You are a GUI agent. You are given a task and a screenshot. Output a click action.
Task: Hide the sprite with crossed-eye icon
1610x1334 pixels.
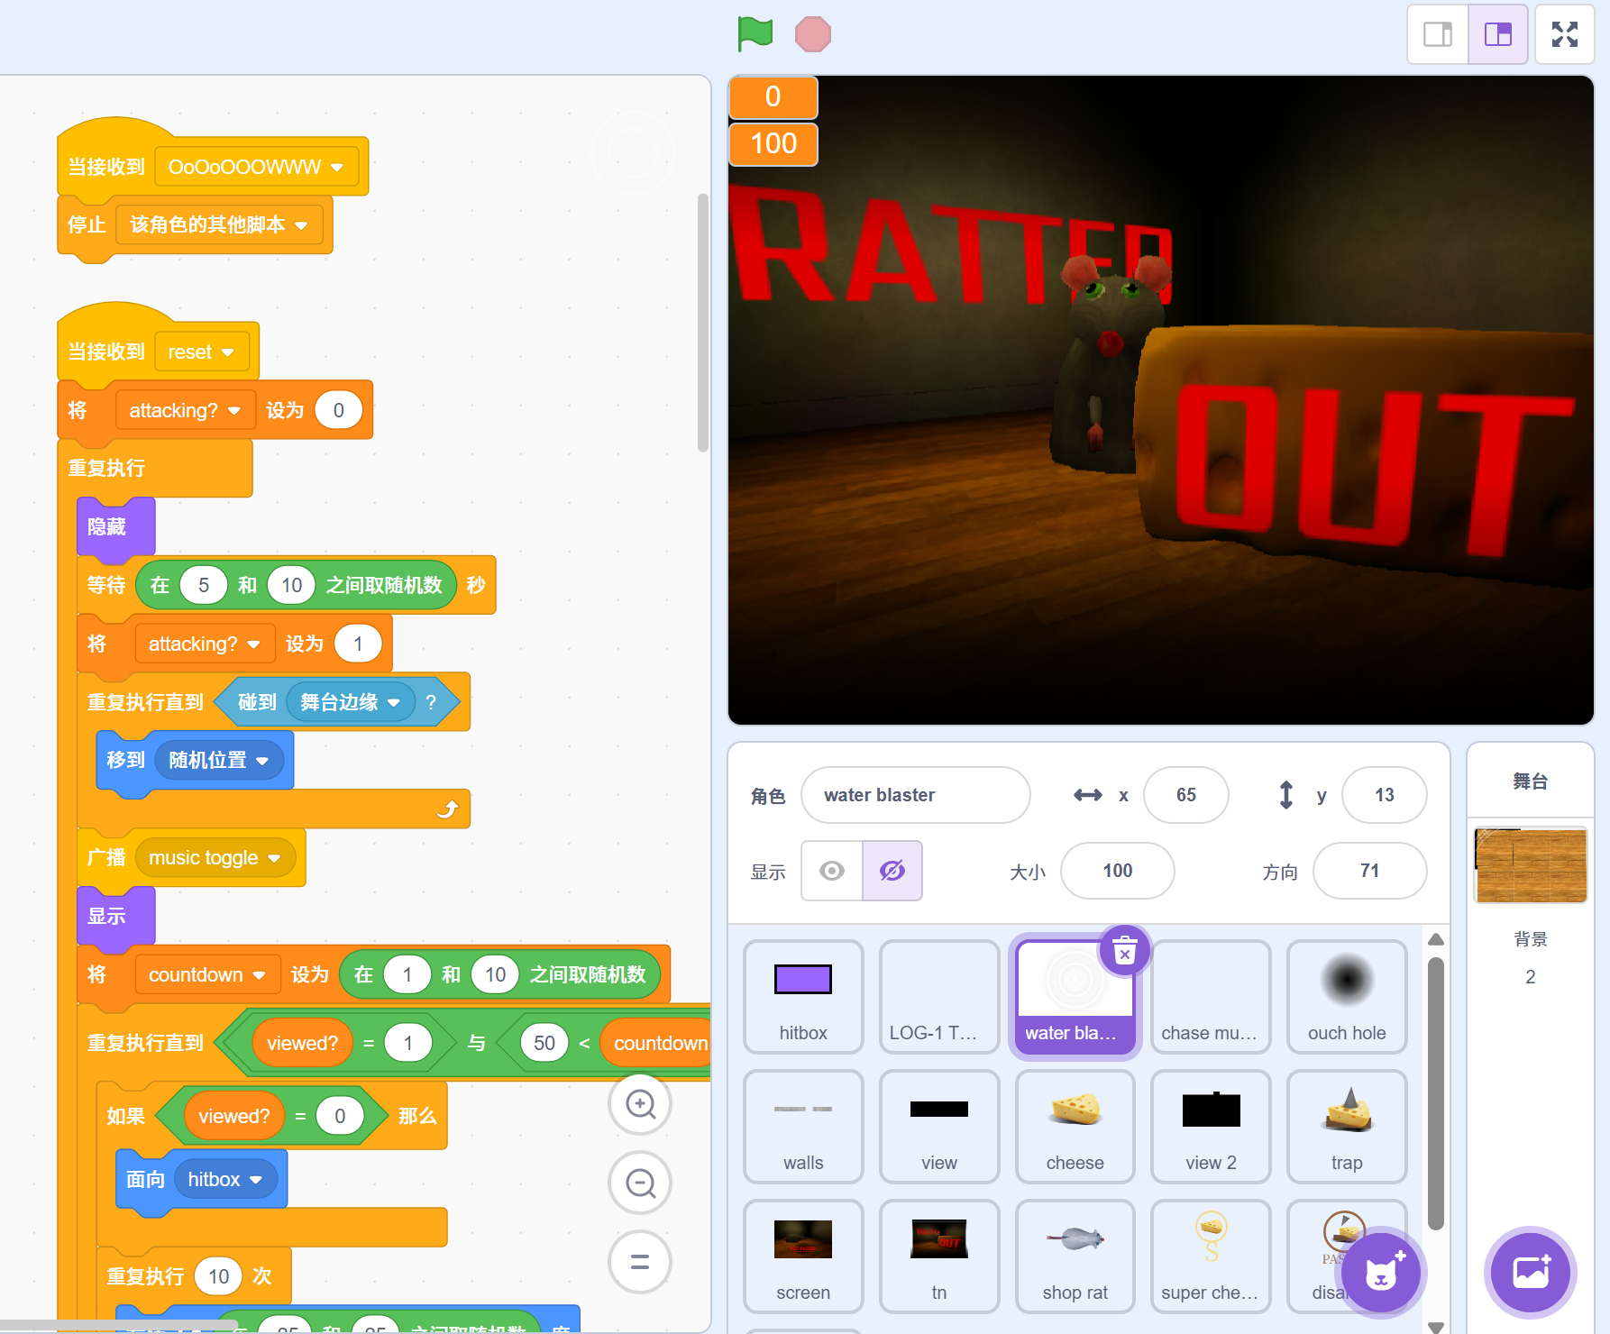(892, 871)
